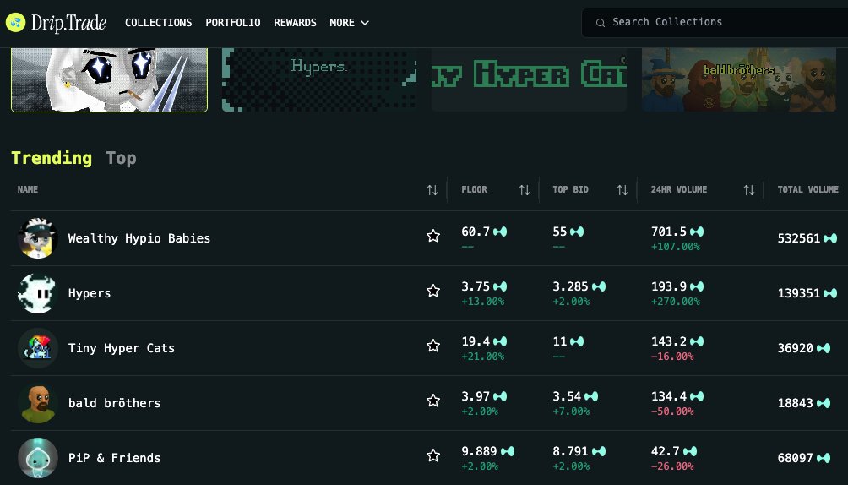Open the Tiny Hyper Cats banner card
This screenshot has height=485, width=848.
click(529, 79)
